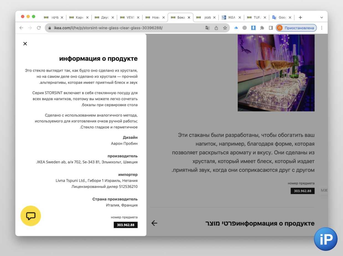Bookmark this page with the star icon
Screen dimensions: 343x256
pyautogui.click(x=225, y=28)
